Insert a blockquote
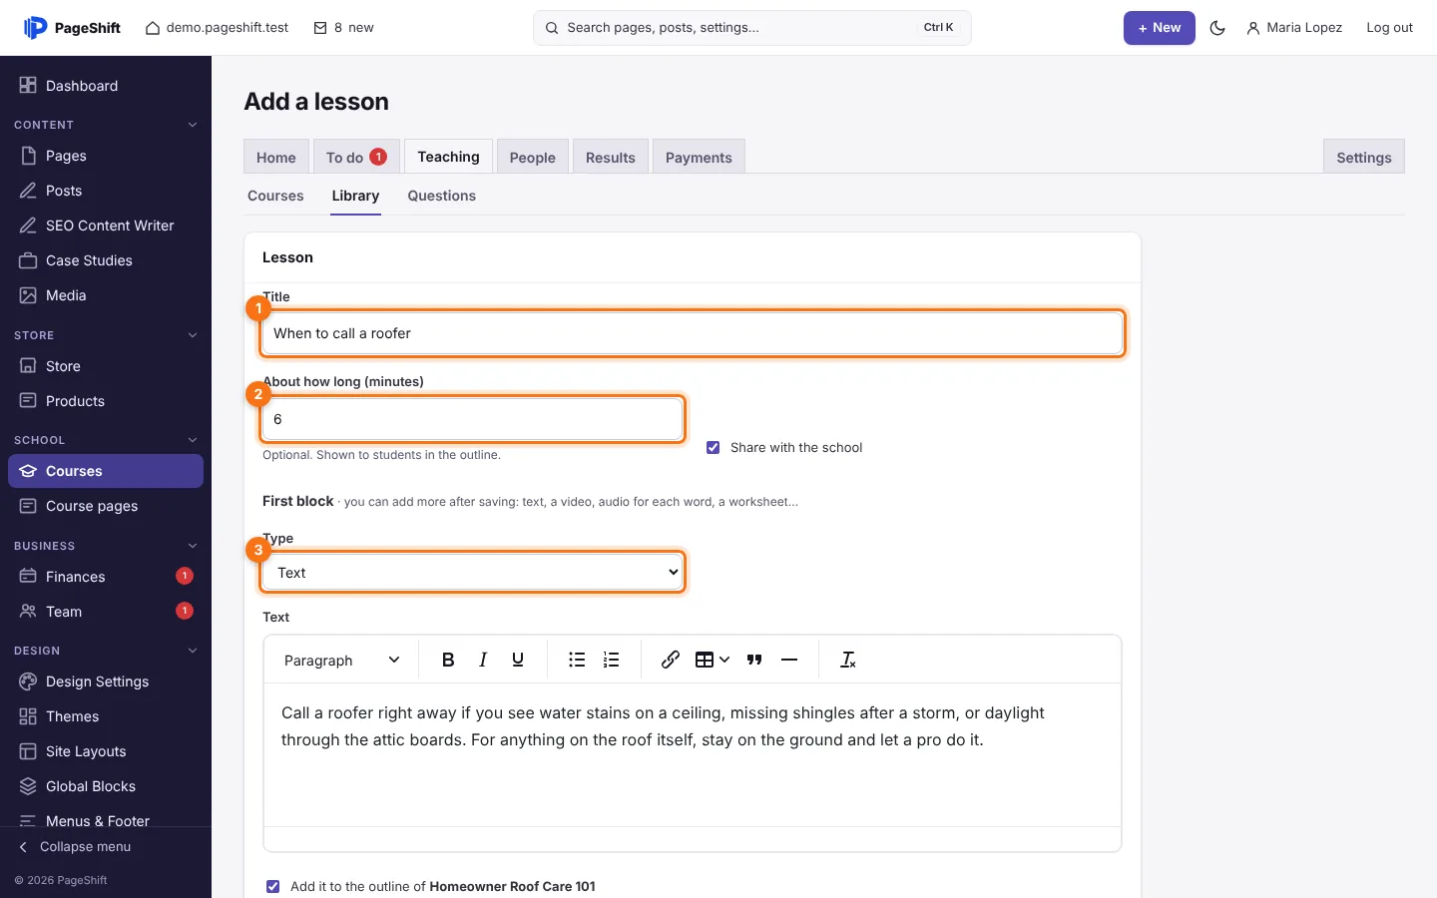Viewport: 1437px width, 898px height. (754, 660)
